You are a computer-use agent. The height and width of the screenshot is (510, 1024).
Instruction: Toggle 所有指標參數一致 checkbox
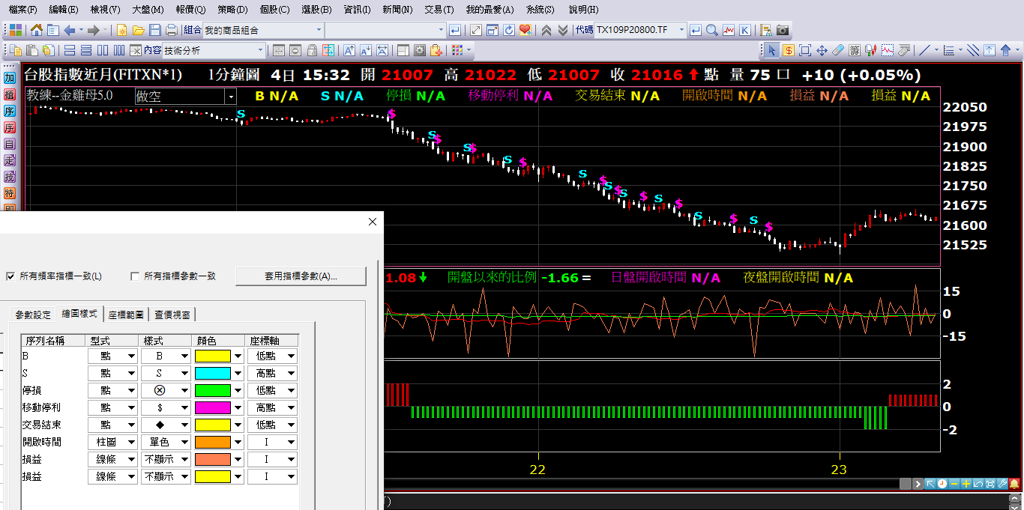(135, 276)
